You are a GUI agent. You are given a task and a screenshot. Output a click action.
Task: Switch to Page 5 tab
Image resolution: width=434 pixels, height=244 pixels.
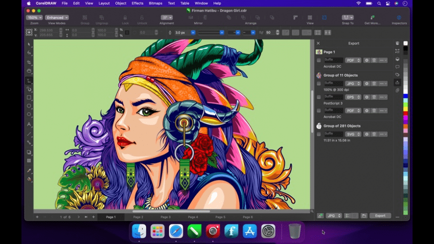220,217
